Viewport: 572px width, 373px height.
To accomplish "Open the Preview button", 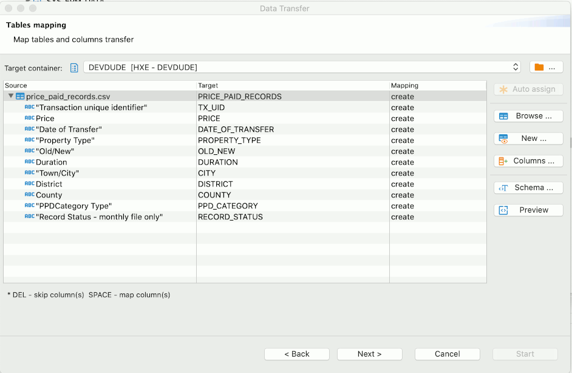I will (x=528, y=210).
